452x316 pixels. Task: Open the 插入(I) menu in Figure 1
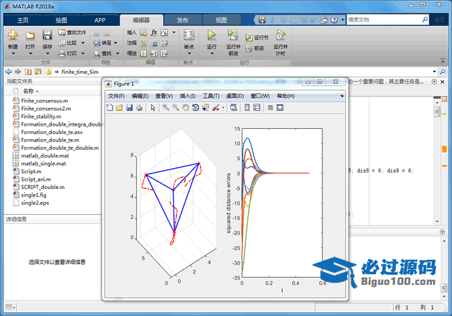tap(188, 96)
